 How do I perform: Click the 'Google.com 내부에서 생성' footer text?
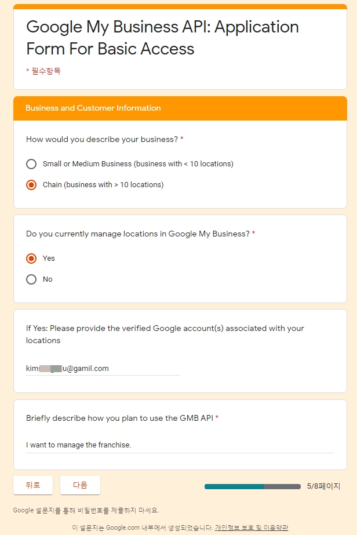141,527
